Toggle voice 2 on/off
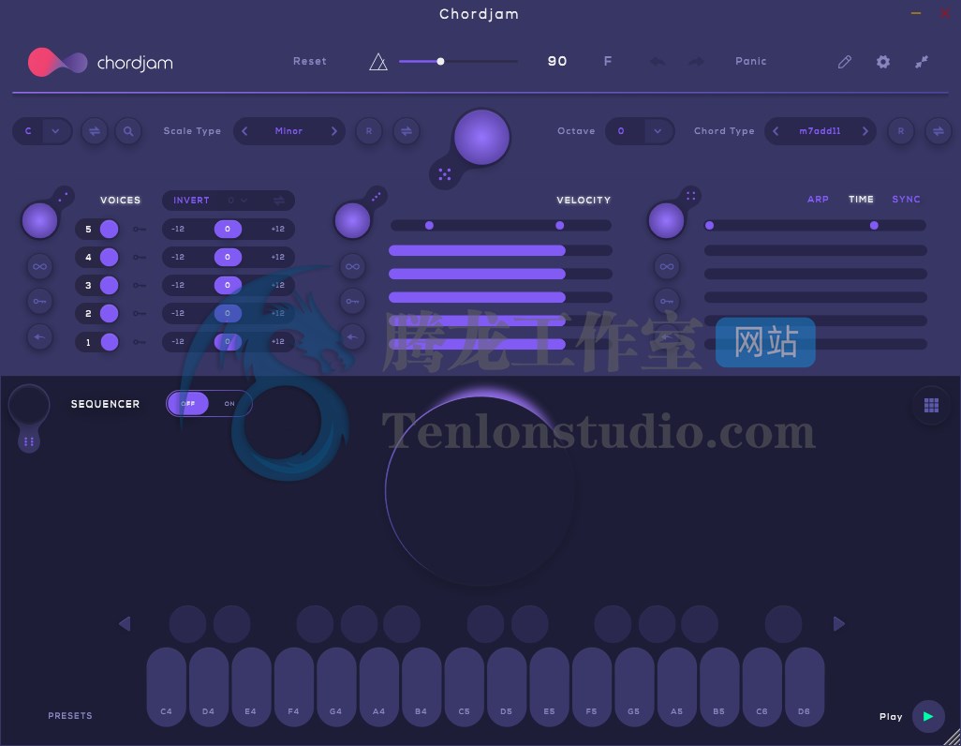961x746 pixels. [109, 314]
